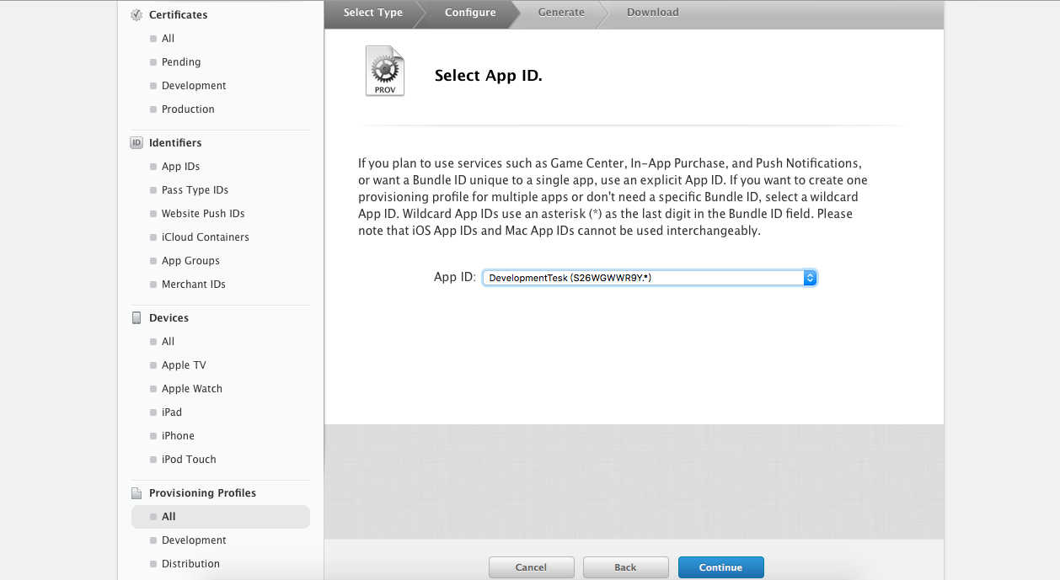The image size is (1060, 580).
Task: Click the Continue button
Action: pos(721,567)
